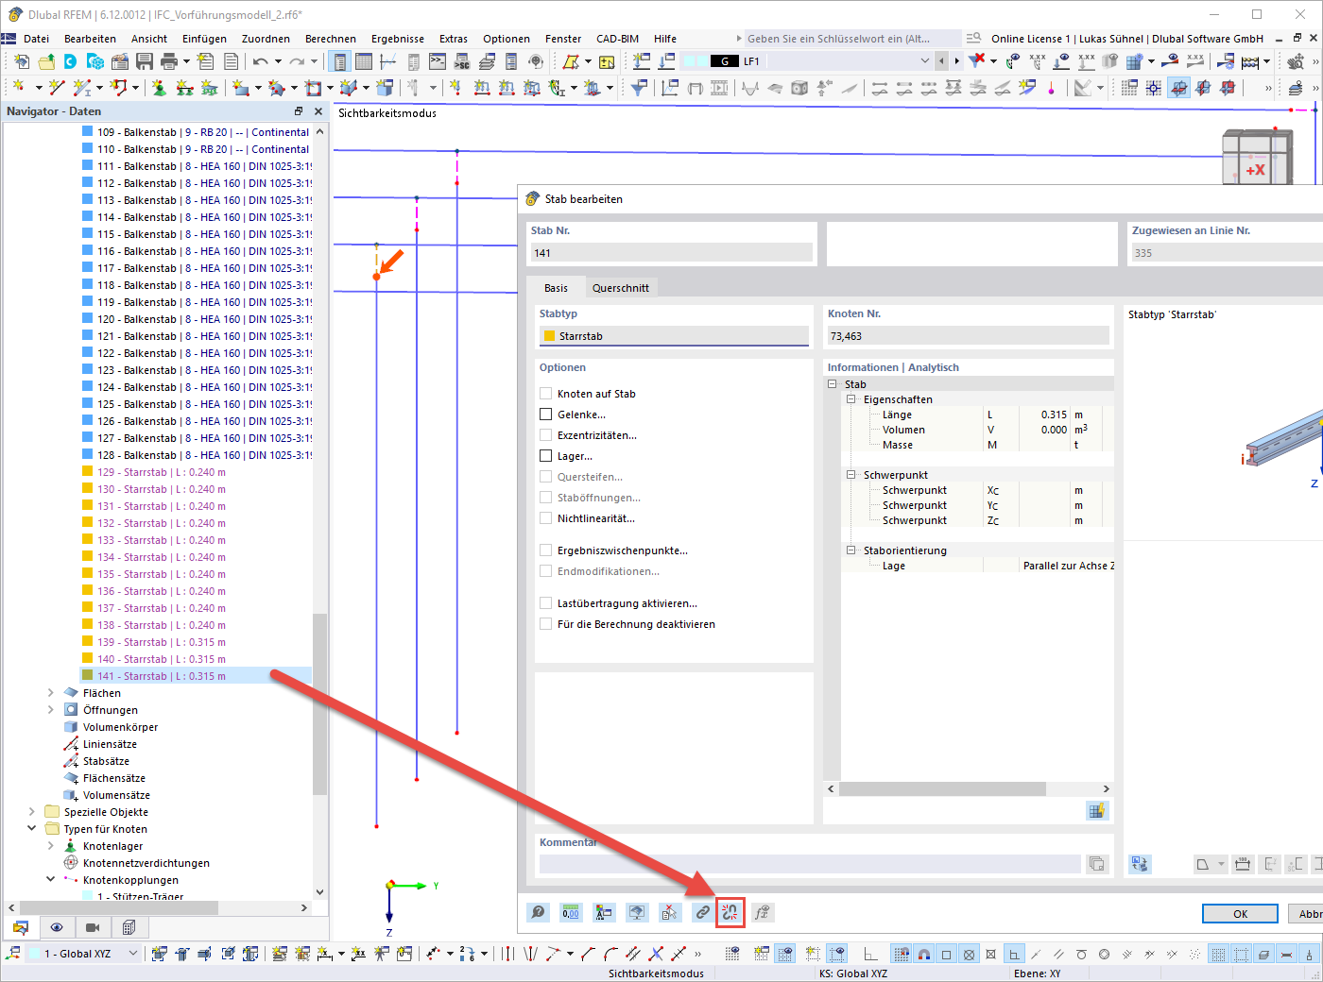
Task: Click the table export icon under info panel
Action: coord(1096,810)
